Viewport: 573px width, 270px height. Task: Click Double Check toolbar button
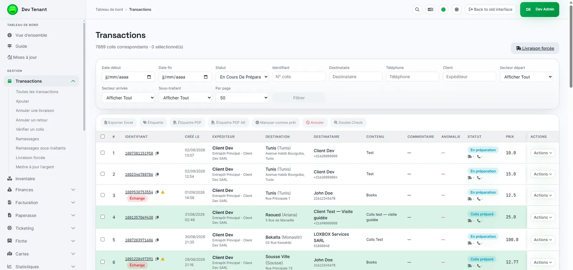click(x=348, y=122)
